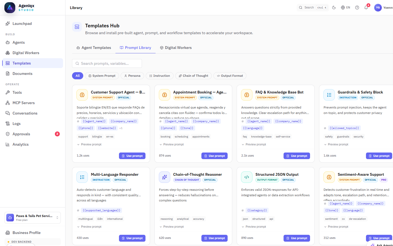Open the help question mark icon
Image resolution: width=393 pixels, height=246 pixels.
(357, 8)
